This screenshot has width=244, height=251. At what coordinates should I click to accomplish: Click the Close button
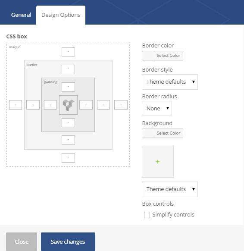point(22,242)
